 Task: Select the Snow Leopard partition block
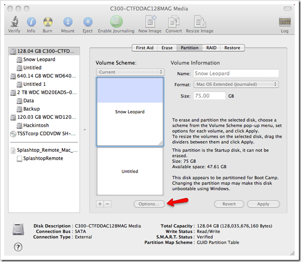[130, 112]
